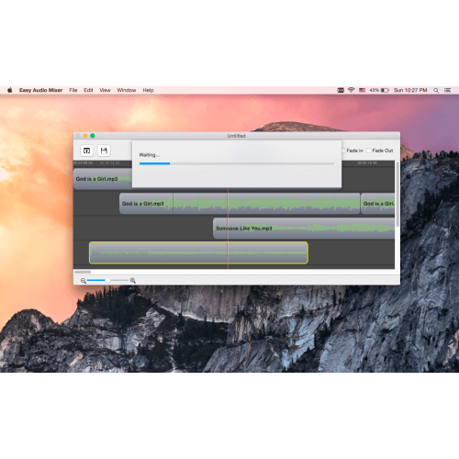Click the Wi-Fi status icon
Screen dimensions: 459x459
(x=352, y=90)
